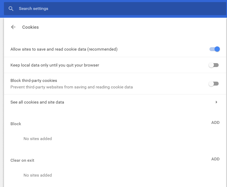Click the 'Allow sites to save and read' label
This screenshot has width=227, height=187.
(x=64, y=49)
